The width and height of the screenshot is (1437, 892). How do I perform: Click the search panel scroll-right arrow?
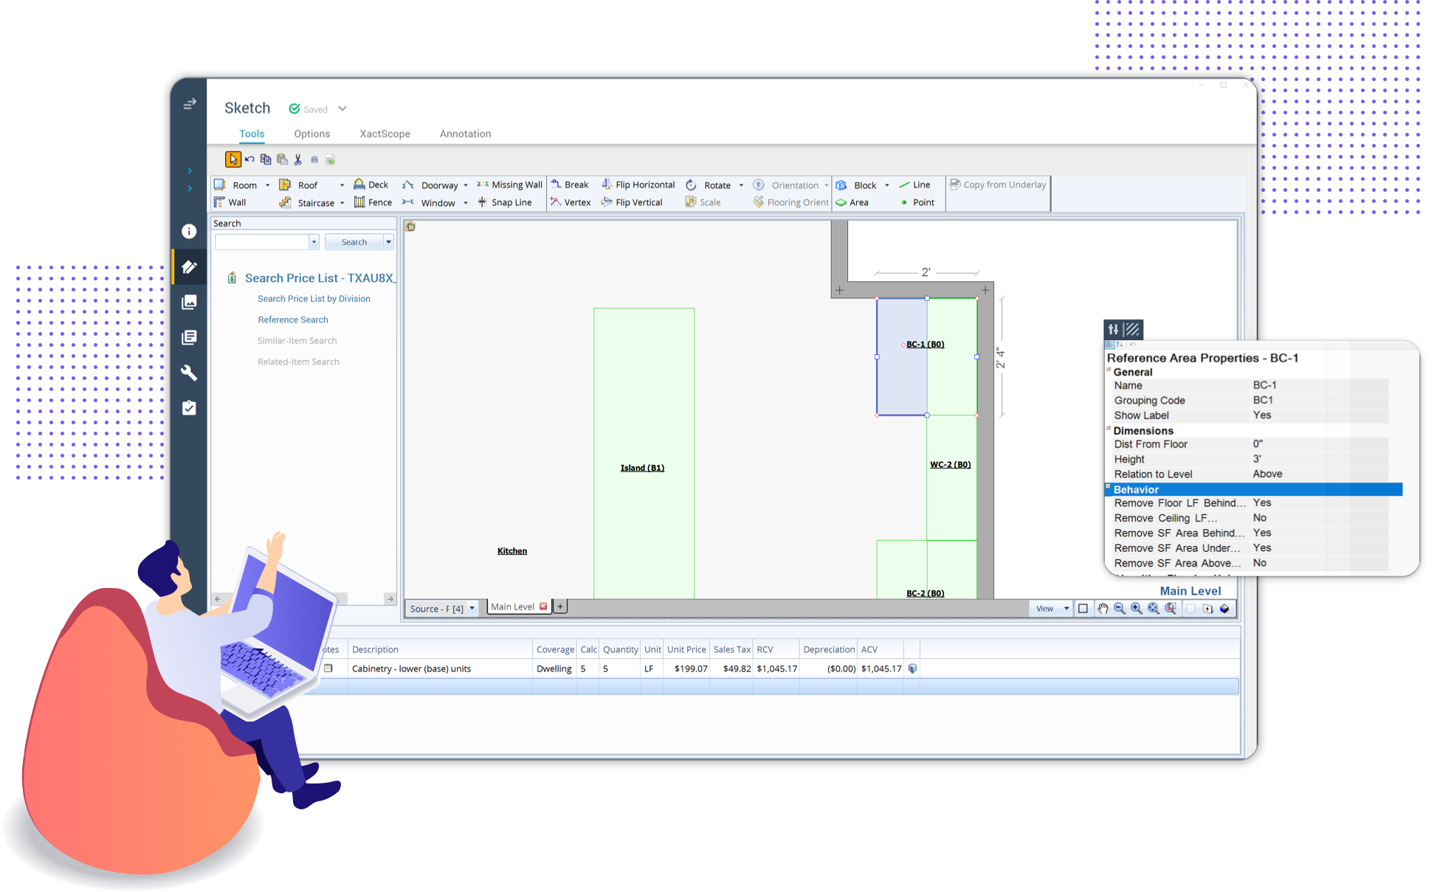[x=390, y=599]
